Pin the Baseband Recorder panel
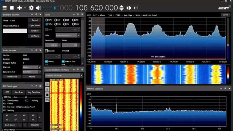 pyautogui.click(x=36, y=15)
